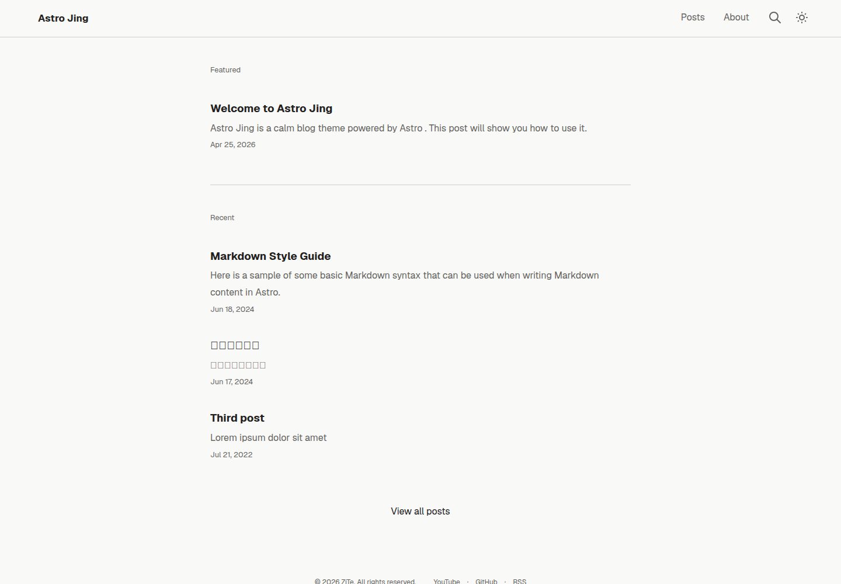The height and width of the screenshot is (584, 841).
Task: Open the Welcome to Astro Jing post
Action: 271,109
